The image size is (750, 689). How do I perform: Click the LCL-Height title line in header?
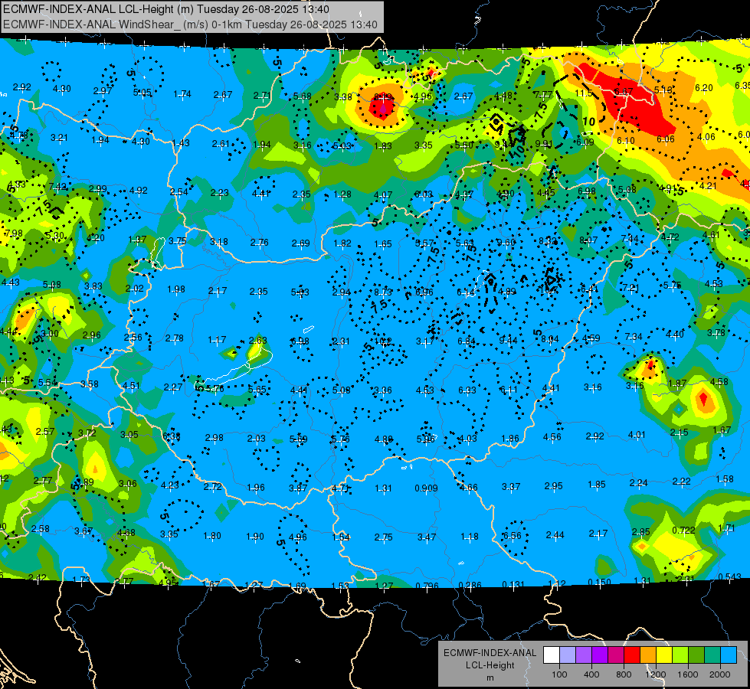tap(166, 9)
